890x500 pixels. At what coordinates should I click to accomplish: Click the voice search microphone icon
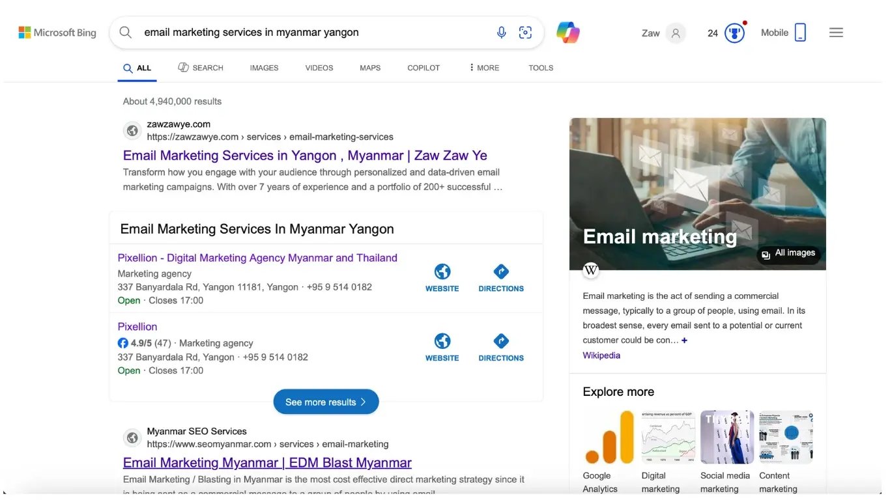tap(501, 32)
